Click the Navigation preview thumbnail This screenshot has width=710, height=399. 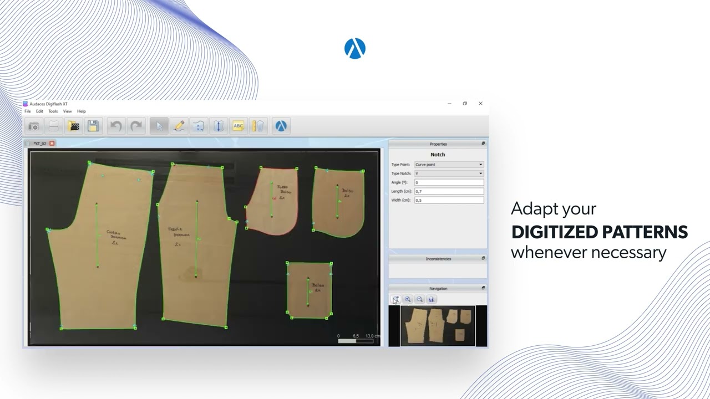click(x=438, y=326)
